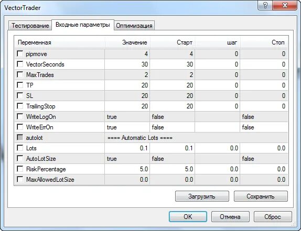Click the SL start cell
This screenshot has width=301, height=231.
click(173, 96)
